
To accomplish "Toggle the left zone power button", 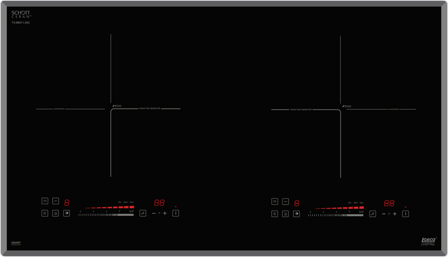I will pyautogui.click(x=176, y=213).
